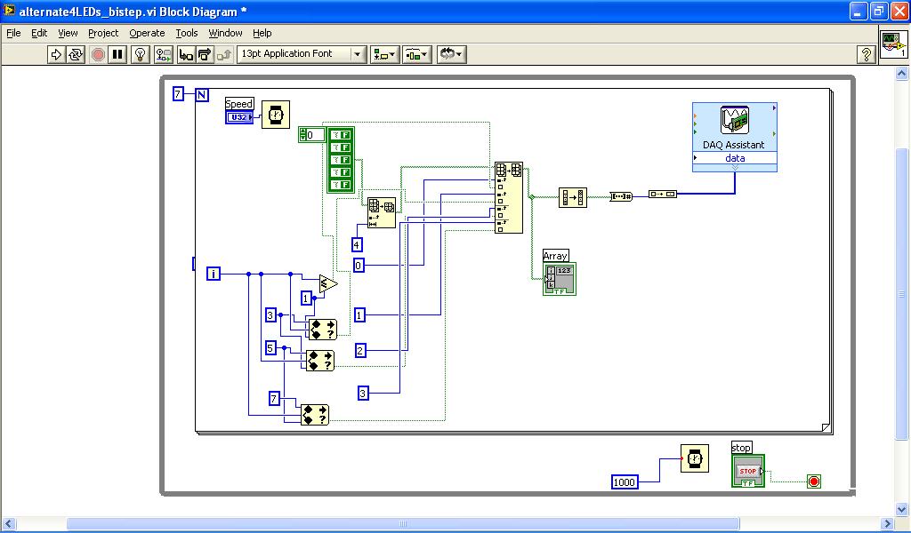Click the Step Into debugging icon

(x=186, y=53)
